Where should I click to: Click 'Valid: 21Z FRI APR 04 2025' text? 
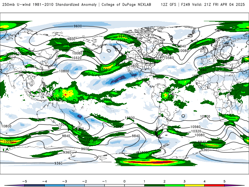pyautogui.click(x=218, y=4)
